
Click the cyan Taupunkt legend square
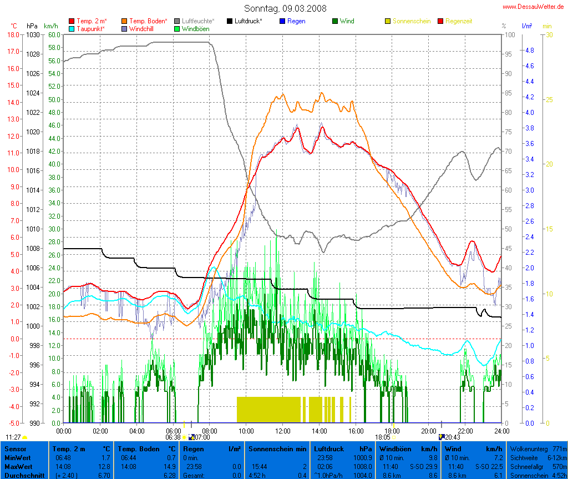(x=72, y=28)
